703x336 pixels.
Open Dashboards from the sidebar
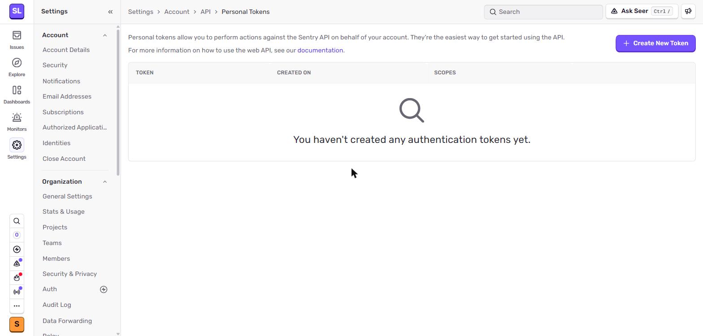pyautogui.click(x=17, y=95)
